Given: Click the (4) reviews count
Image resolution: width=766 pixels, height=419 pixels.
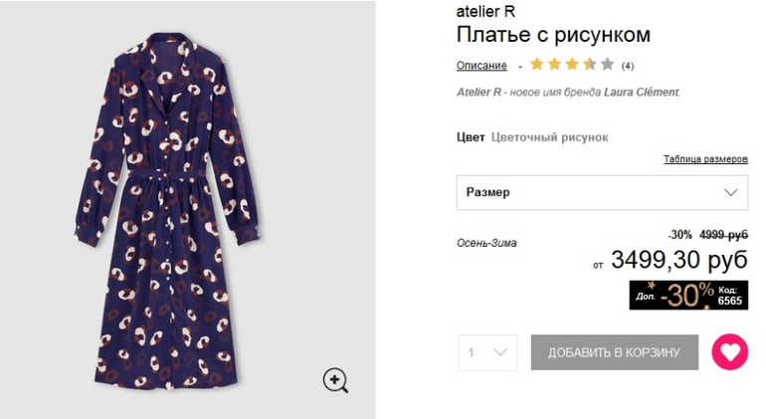Looking at the screenshot, I should coord(628,66).
